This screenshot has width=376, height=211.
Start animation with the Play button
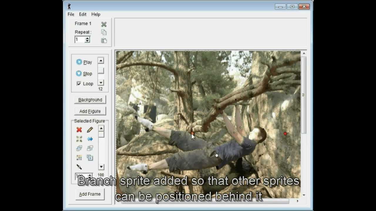click(x=84, y=62)
